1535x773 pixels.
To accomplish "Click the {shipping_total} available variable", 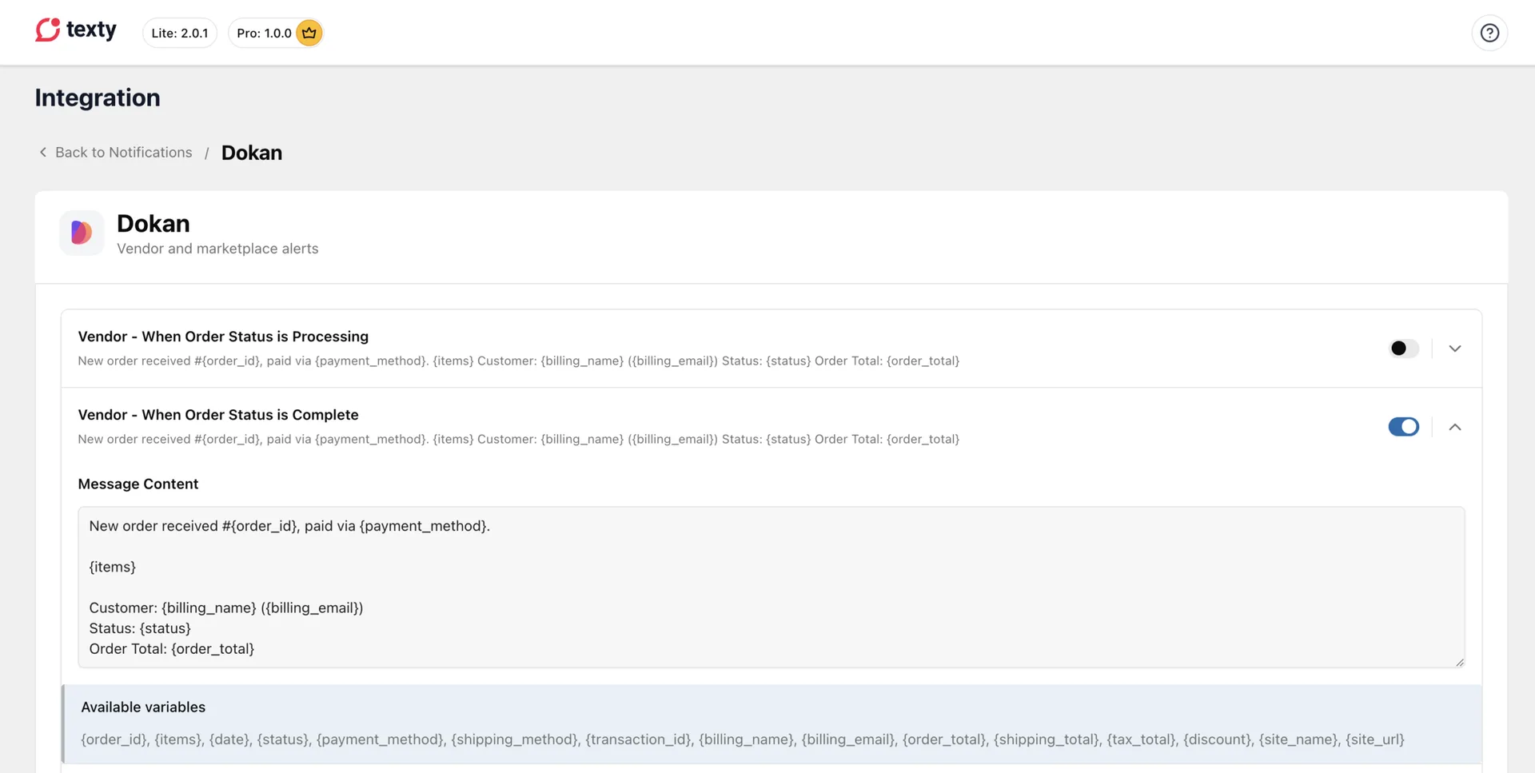I will [x=1046, y=739].
